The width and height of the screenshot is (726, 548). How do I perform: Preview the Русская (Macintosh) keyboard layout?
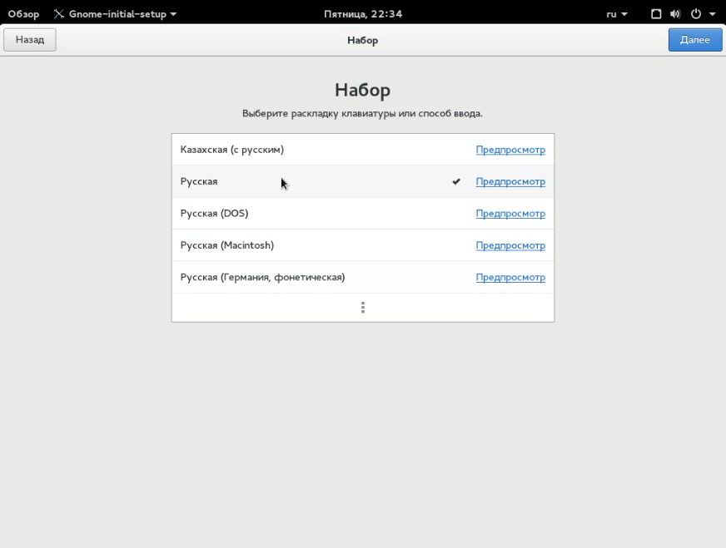[x=510, y=245]
